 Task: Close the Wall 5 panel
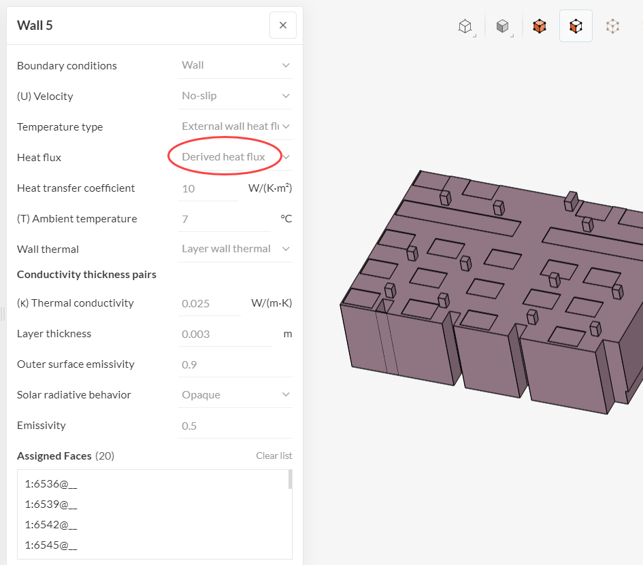pos(283,26)
